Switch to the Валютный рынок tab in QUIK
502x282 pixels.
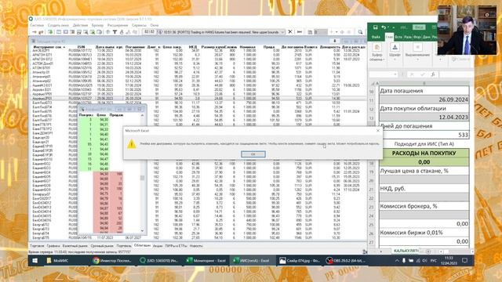[x=75, y=246]
